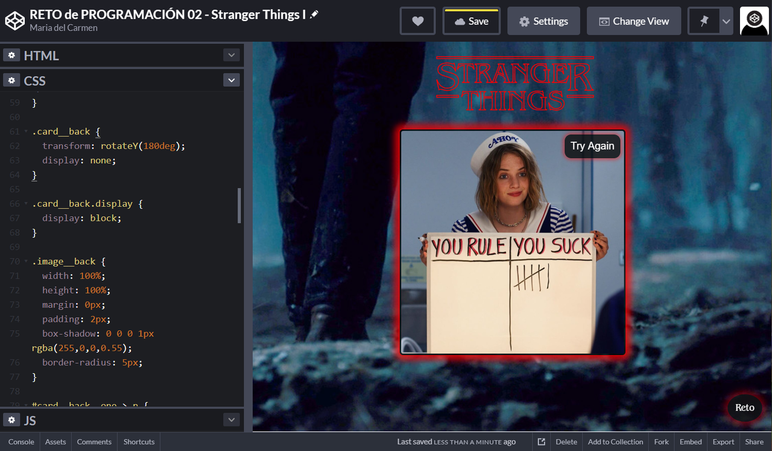Open the Export menu
This screenshot has height=451, width=772.
click(724, 441)
